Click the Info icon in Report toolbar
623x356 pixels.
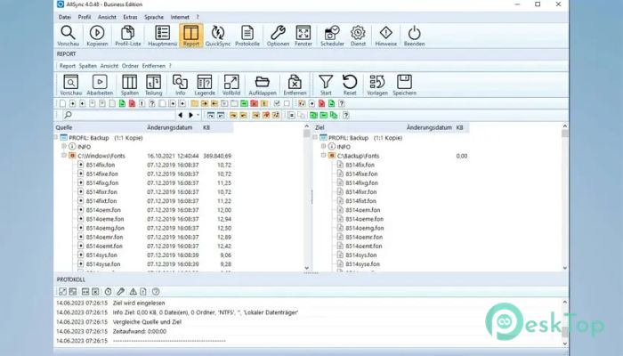[x=180, y=82]
